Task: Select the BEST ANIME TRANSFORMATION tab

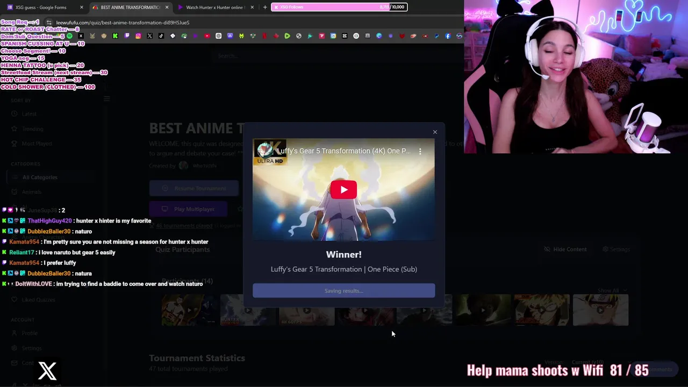Action: (131, 7)
